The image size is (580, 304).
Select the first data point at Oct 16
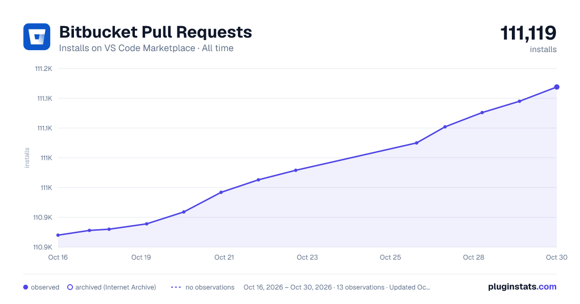(x=58, y=235)
